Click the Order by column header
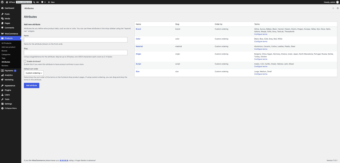The width and height of the screenshot is (340, 163). click(219, 24)
